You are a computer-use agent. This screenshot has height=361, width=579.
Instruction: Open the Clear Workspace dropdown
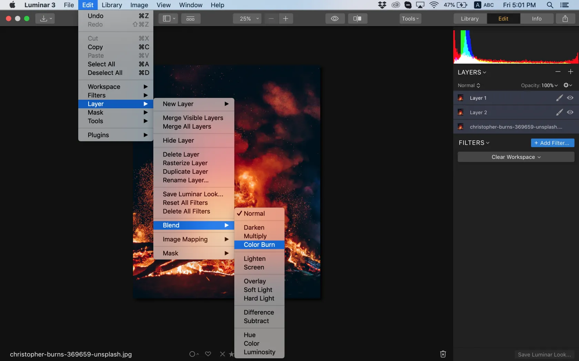(x=516, y=157)
